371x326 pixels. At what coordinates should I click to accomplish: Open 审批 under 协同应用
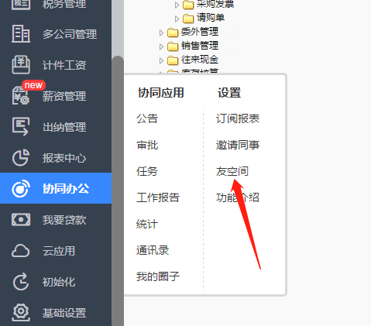[147, 145]
